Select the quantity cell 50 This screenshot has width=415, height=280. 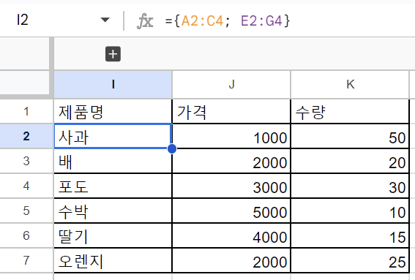[x=350, y=136]
